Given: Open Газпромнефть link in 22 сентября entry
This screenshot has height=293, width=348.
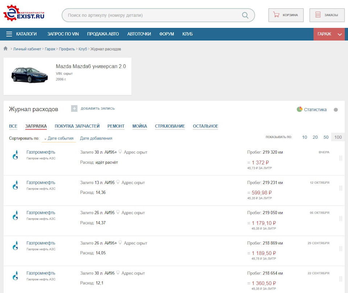Looking at the screenshot, I should click(x=41, y=273).
